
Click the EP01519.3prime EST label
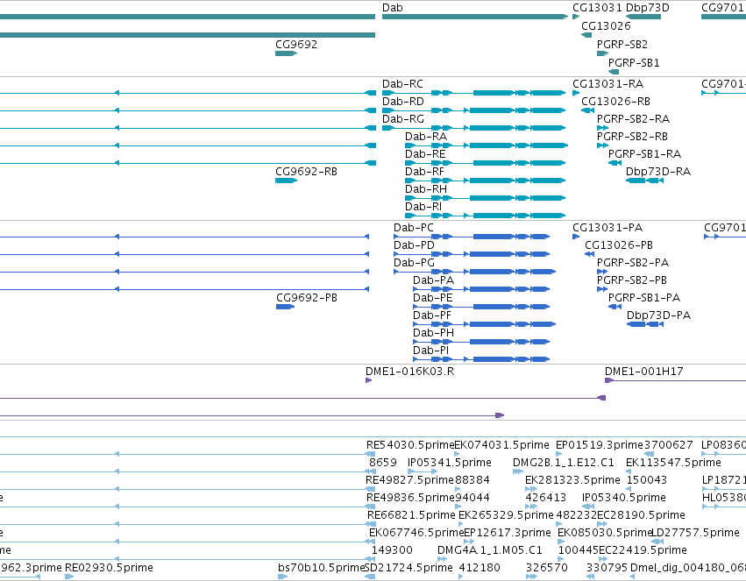coord(600,445)
